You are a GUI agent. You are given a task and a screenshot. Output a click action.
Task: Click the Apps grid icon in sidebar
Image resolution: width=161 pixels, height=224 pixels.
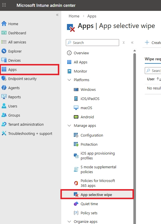[x=4, y=69]
